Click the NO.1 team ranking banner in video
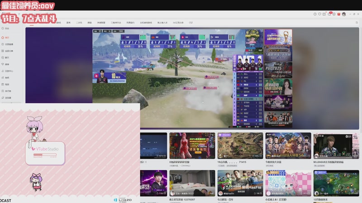Viewport: 362px width, 203px height. pos(248,63)
